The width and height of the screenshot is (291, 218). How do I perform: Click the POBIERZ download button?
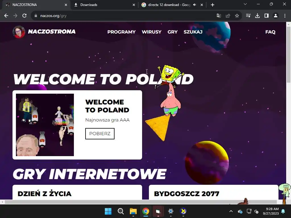pos(100,133)
